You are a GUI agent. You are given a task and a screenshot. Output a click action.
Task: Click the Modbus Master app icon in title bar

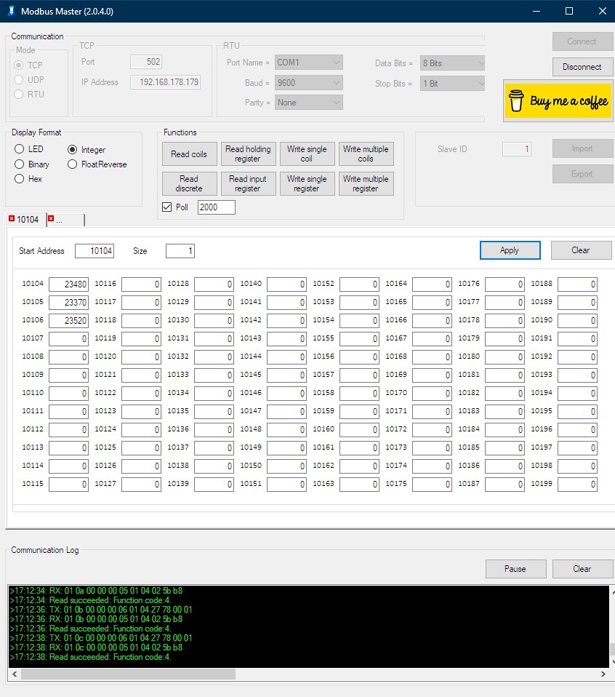pos(11,11)
